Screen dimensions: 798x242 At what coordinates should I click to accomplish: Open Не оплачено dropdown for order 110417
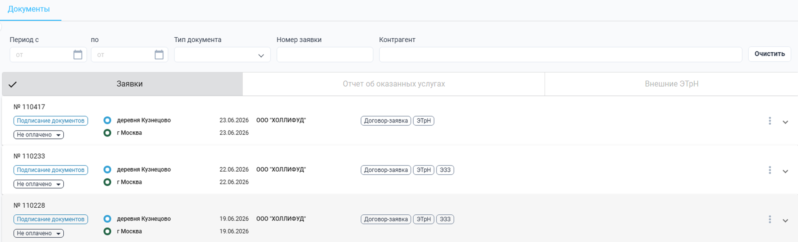point(39,135)
